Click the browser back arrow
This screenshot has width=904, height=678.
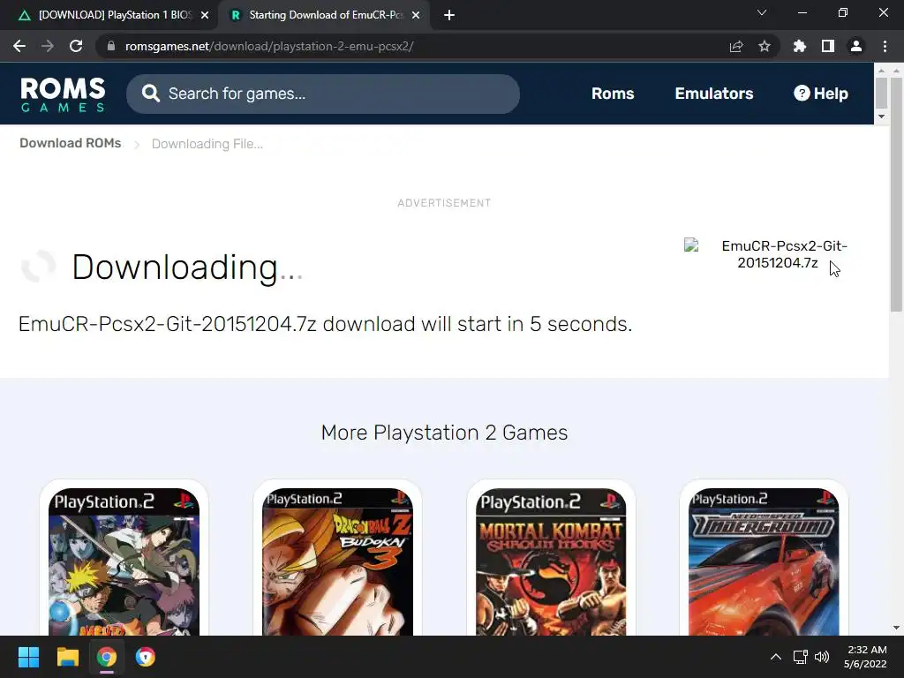[19, 46]
